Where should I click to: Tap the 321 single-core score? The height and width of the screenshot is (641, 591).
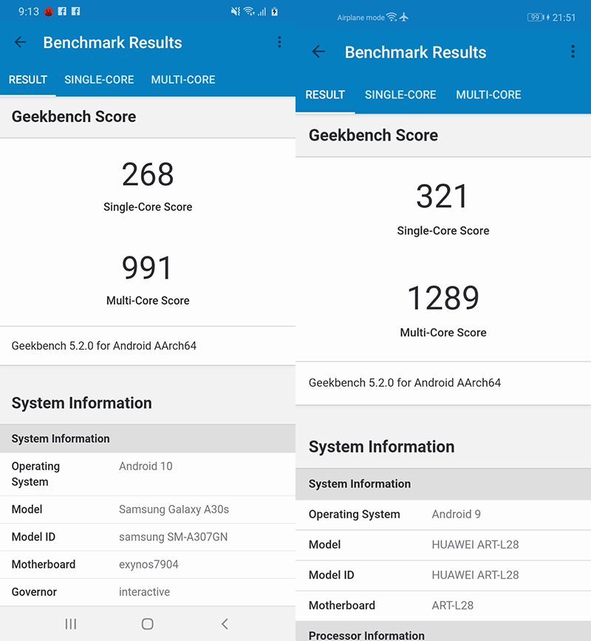(x=443, y=196)
